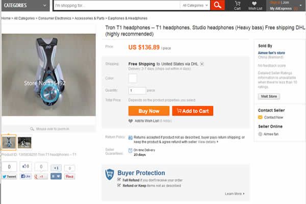Expand the Categories dropdown menu
Image resolution: width=306 pixels, height=204 pixels.
[25, 6]
